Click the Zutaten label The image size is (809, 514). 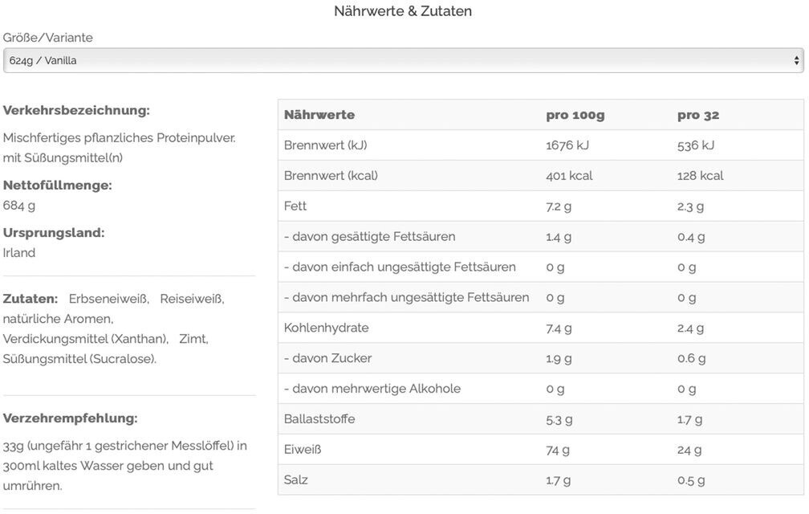pyautogui.click(x=30, y=299)
